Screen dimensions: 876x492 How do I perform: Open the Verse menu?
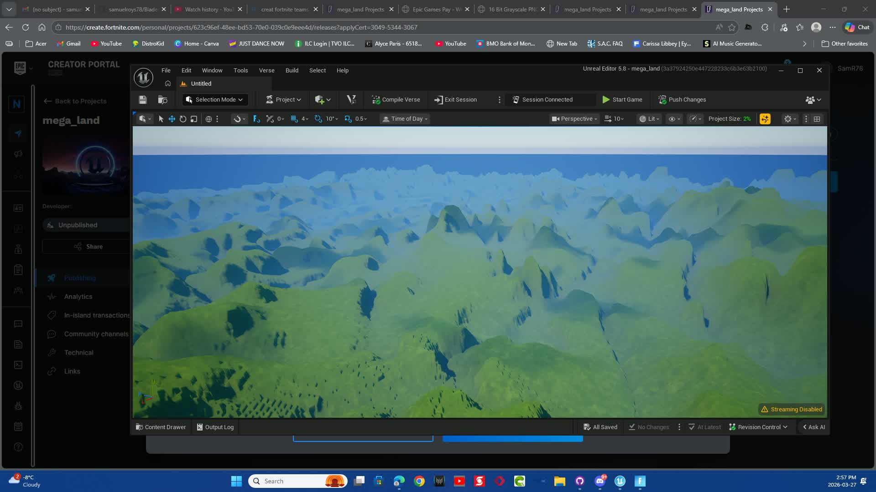tap(267, 71)
